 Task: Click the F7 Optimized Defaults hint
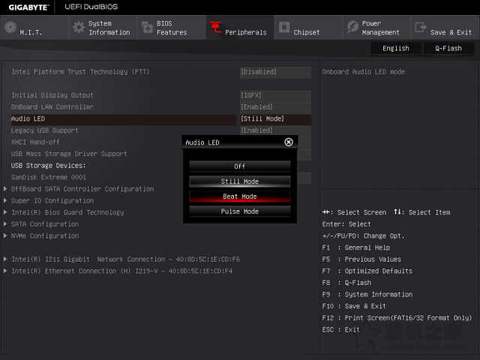point(367,271)
